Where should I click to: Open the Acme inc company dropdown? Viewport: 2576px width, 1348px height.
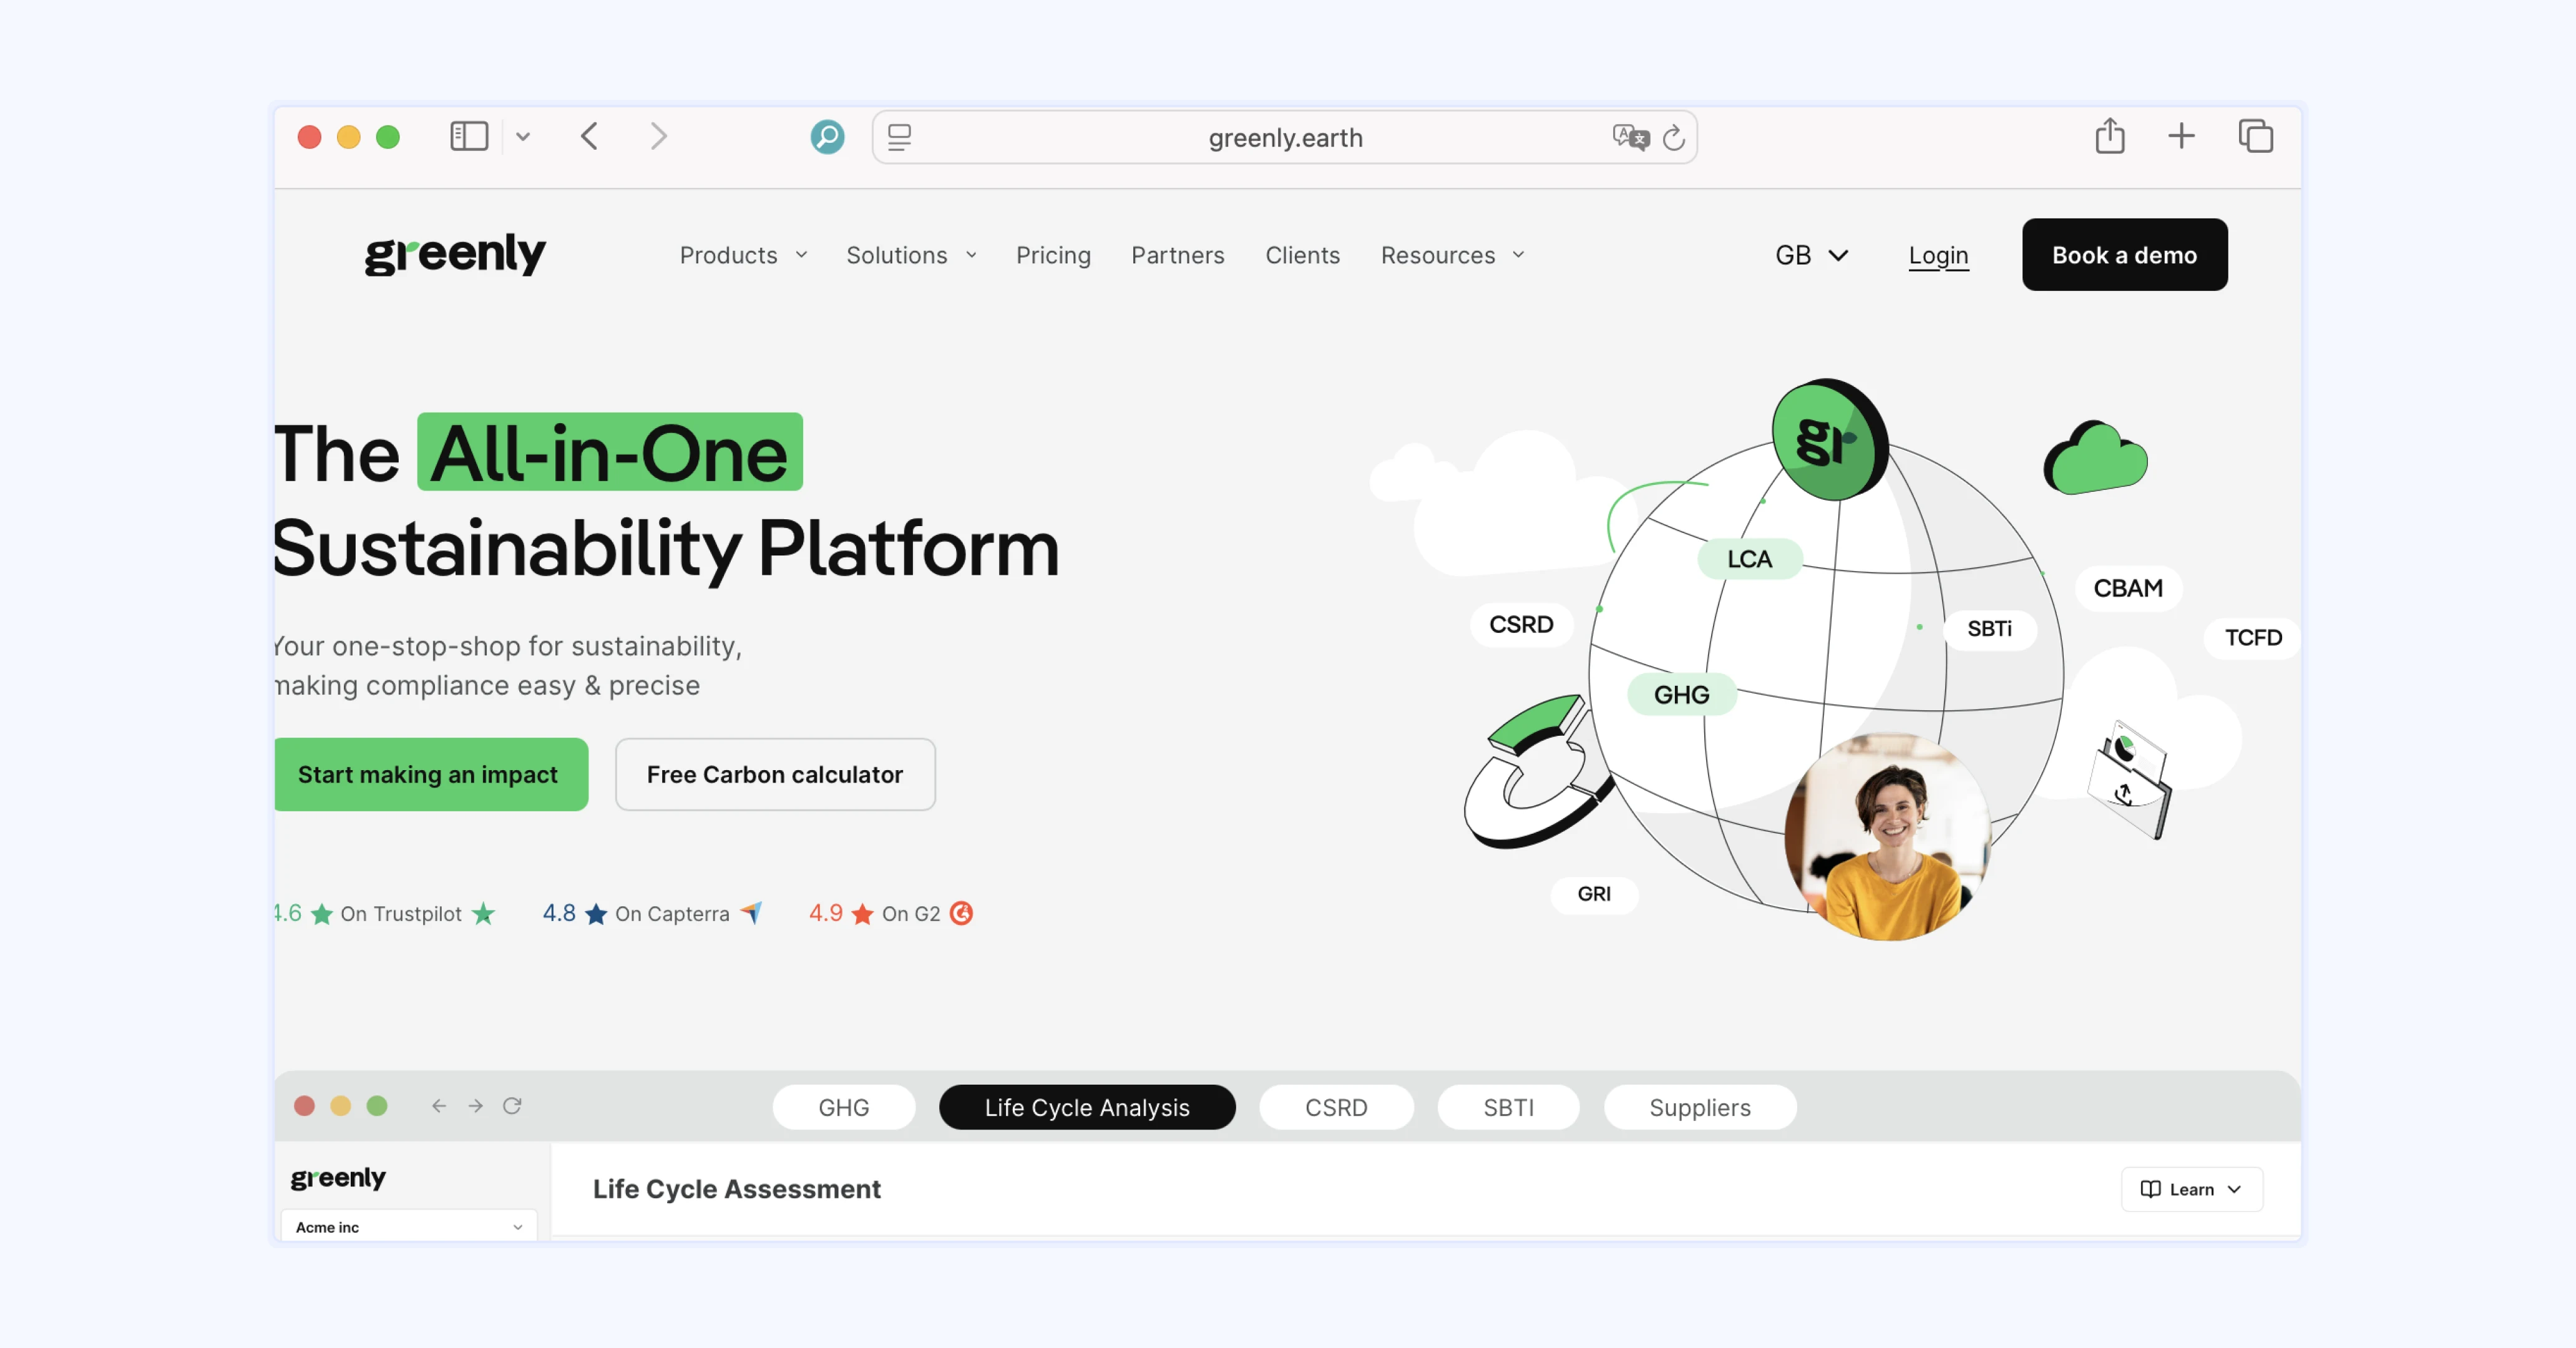(x=409, y=1227)
